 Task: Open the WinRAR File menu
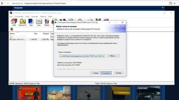11,17
